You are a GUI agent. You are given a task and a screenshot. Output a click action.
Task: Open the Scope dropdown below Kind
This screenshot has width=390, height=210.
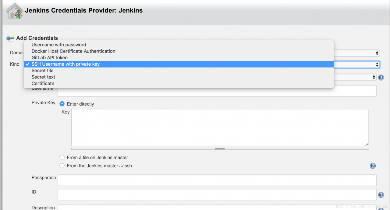(355, 77)
